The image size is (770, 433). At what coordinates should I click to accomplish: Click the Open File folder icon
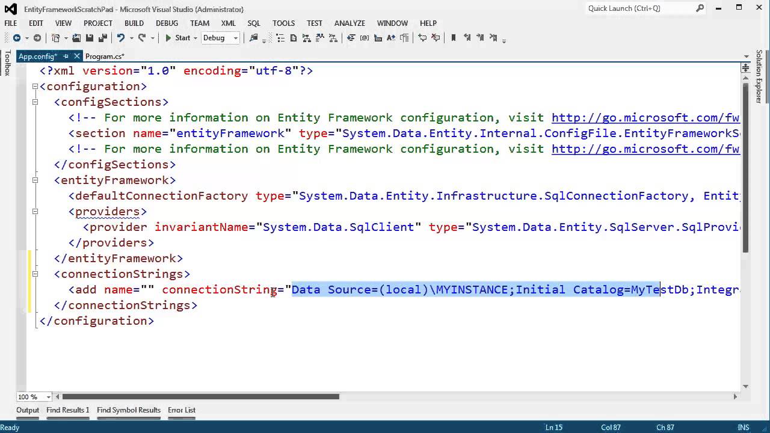click(76, 38)
